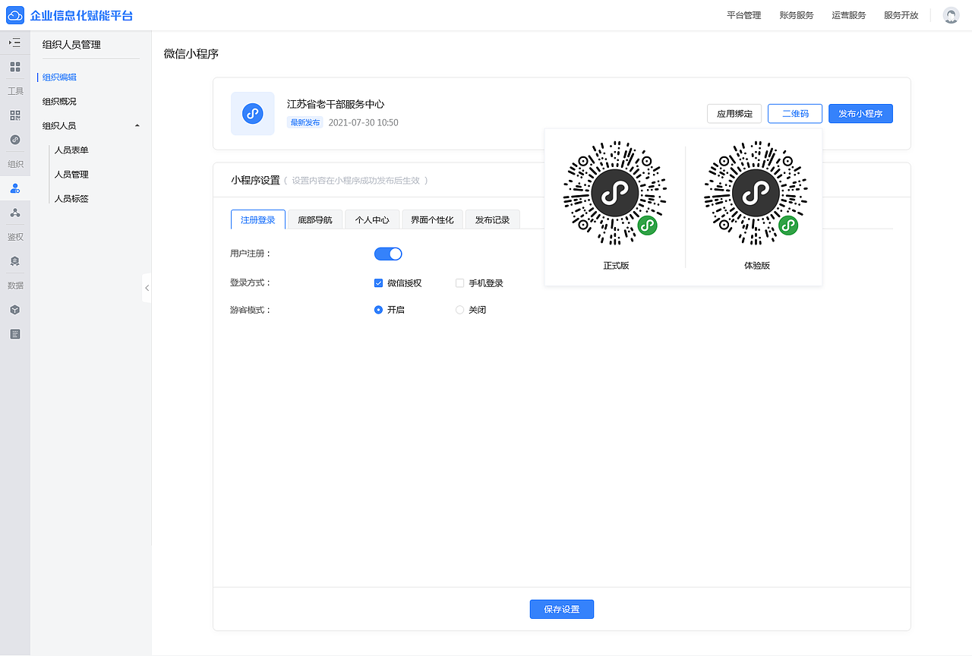Click the 正式版 label under the QR code
Screen dimensions: 972x656
tap(616, 266)
